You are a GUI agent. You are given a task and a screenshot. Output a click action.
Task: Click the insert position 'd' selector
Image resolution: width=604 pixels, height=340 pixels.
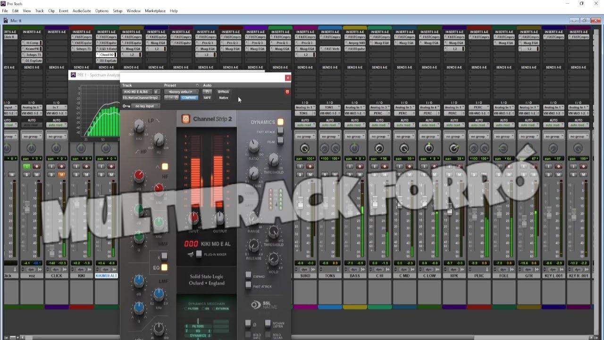(x=156, y=92)
